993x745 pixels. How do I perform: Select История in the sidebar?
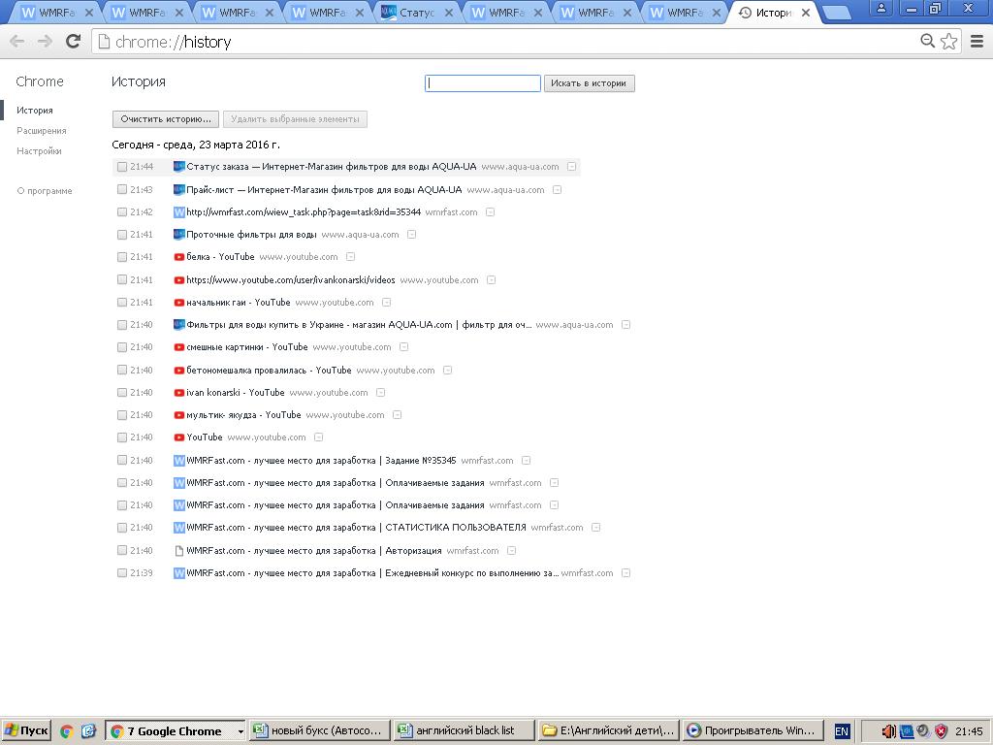pyautogui.click(x=35, y=111)
